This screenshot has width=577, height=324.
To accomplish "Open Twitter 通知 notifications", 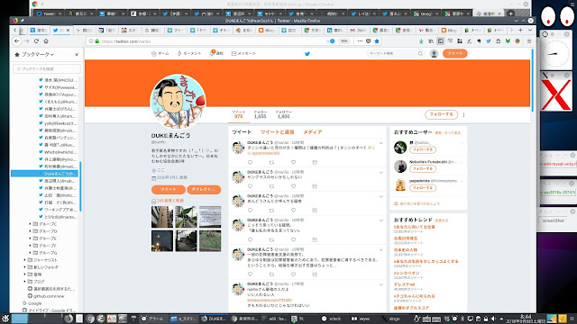I will (216, 54).
